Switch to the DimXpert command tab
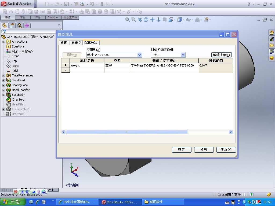 pos(53,17)
